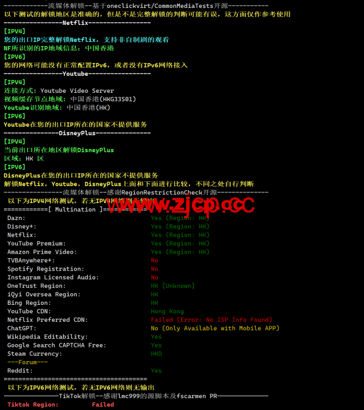Click 'Google Search CAPTCHA Free:' row label
Image resolution: width=364 pixels, height=410 pixels.
57,345
